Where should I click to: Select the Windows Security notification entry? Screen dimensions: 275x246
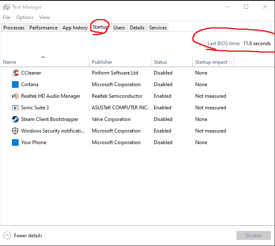(53, 131)
